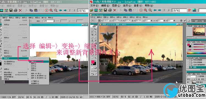Click 18/41 image index field in left toolbar
The height and width of the screenshot is (99, 206).
coord(83,10)
